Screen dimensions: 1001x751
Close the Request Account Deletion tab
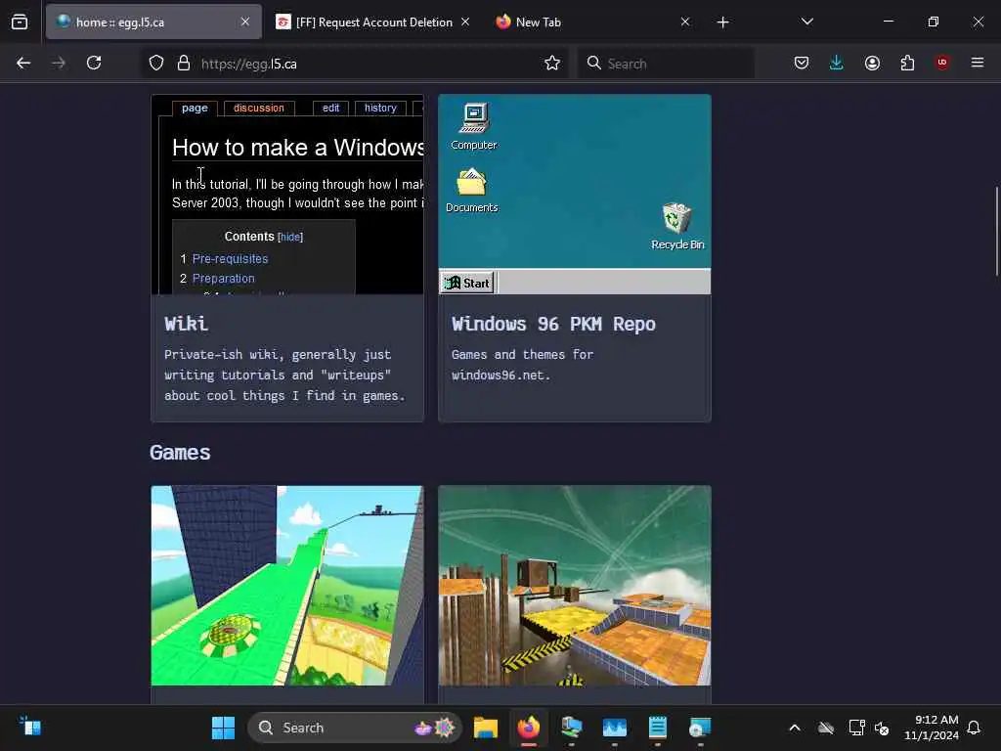point(465,22)
